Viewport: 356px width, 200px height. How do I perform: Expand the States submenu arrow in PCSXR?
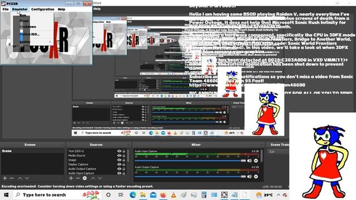tap(50, 42)
